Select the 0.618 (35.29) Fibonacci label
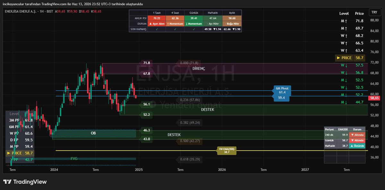 190,159
